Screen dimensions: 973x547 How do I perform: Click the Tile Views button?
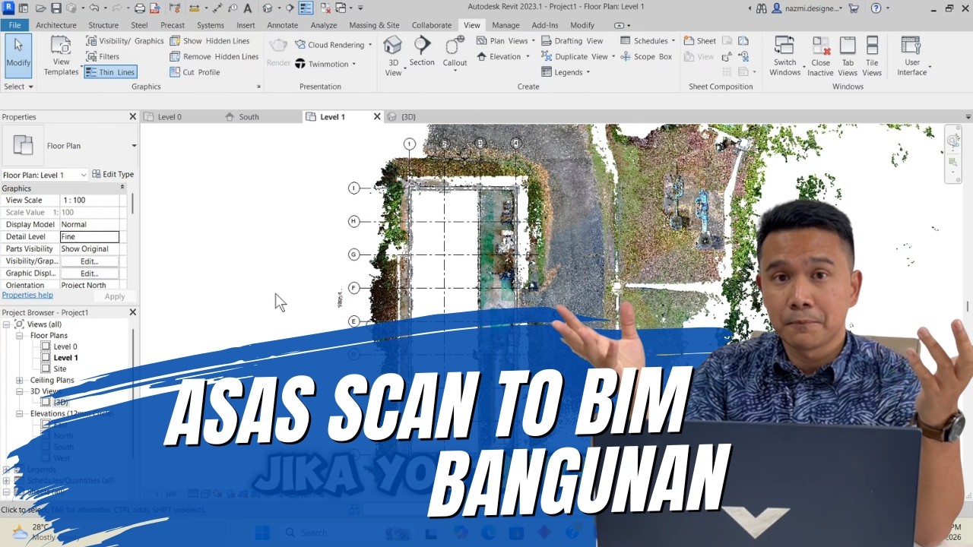click(x=872, y=56)
